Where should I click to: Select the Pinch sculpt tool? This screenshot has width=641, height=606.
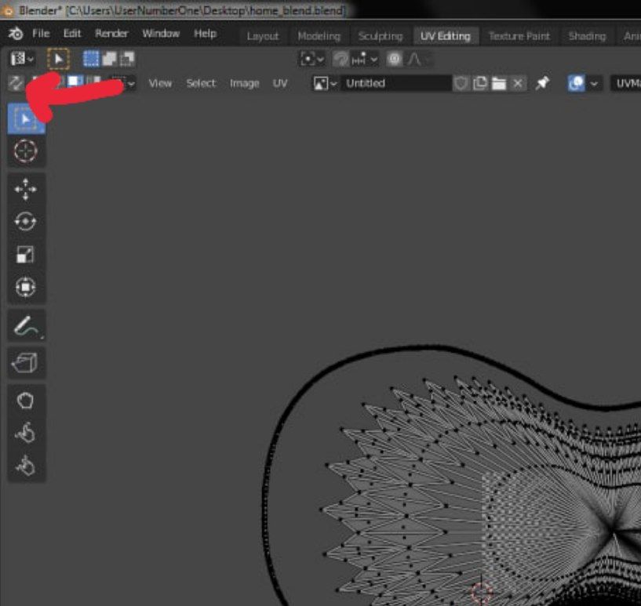pyautogui.click(x=26, y=466)
